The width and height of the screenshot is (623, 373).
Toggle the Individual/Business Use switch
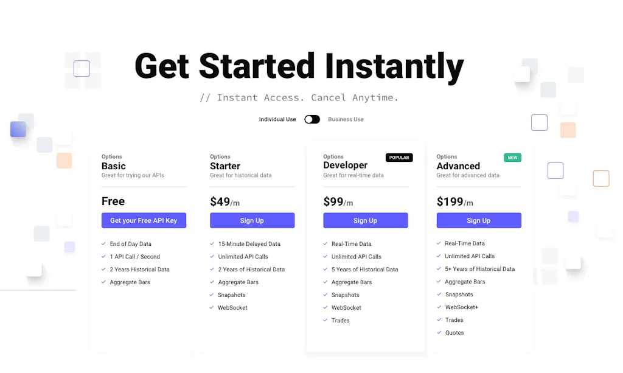coord(312,119)
